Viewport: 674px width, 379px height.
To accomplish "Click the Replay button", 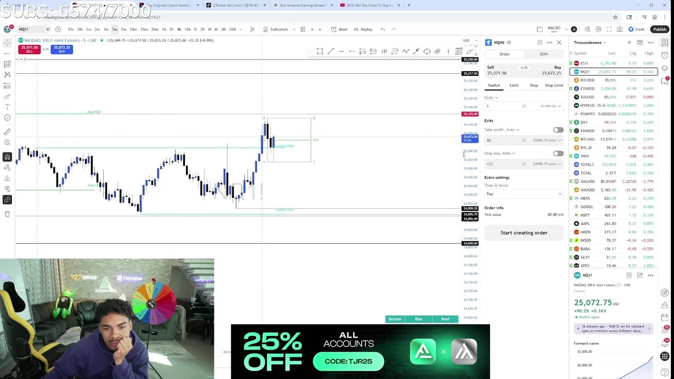I will point(363,29).
